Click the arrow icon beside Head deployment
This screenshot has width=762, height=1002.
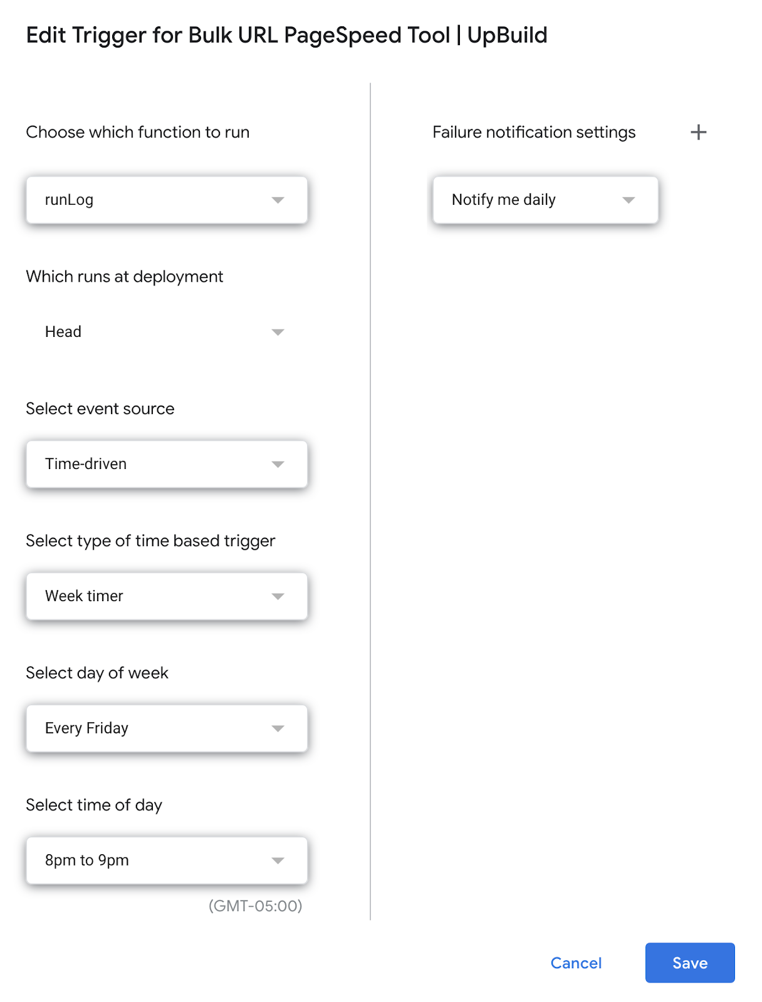[x=278, y=332]
